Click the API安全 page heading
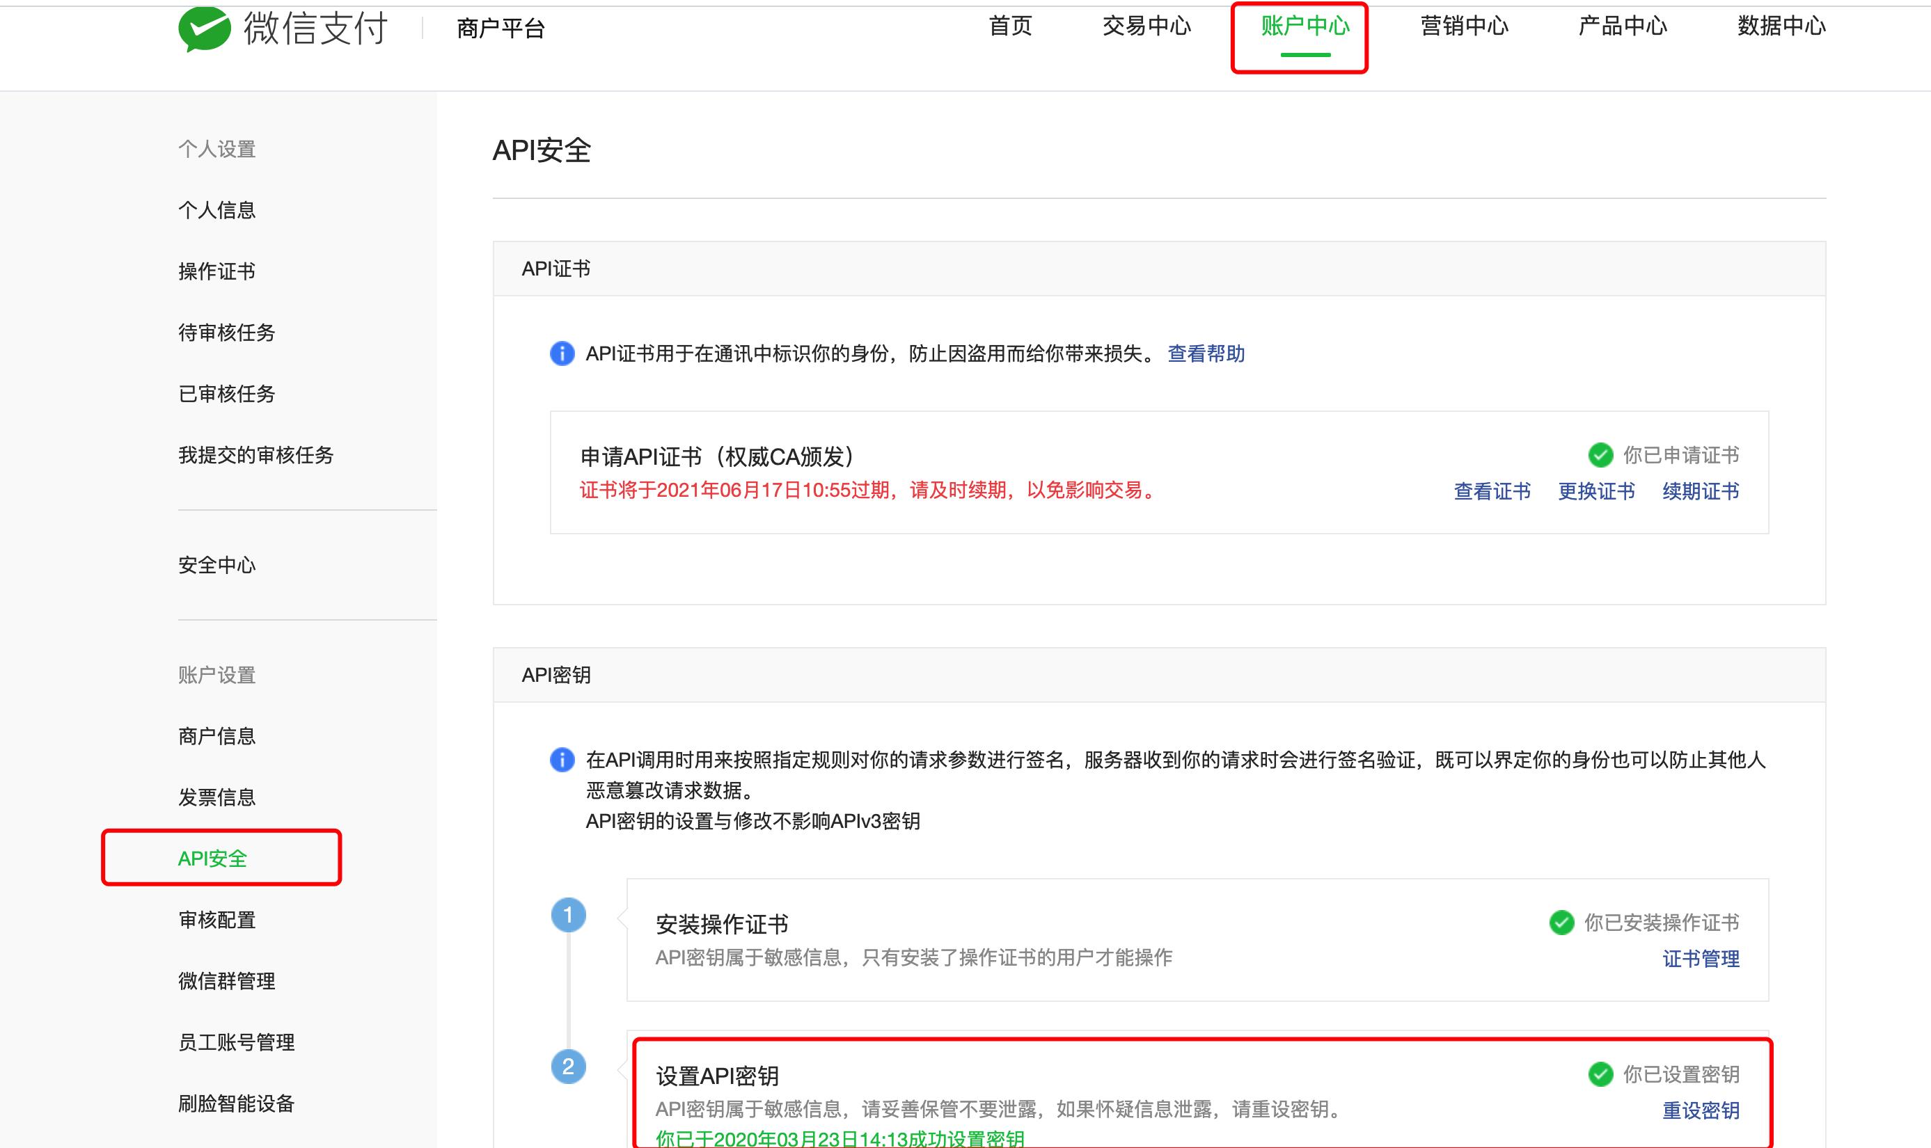1931x1148 pixels. [x=542, y=150]
